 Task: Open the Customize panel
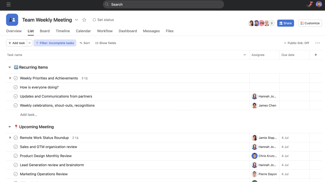(x=310, y=23)
